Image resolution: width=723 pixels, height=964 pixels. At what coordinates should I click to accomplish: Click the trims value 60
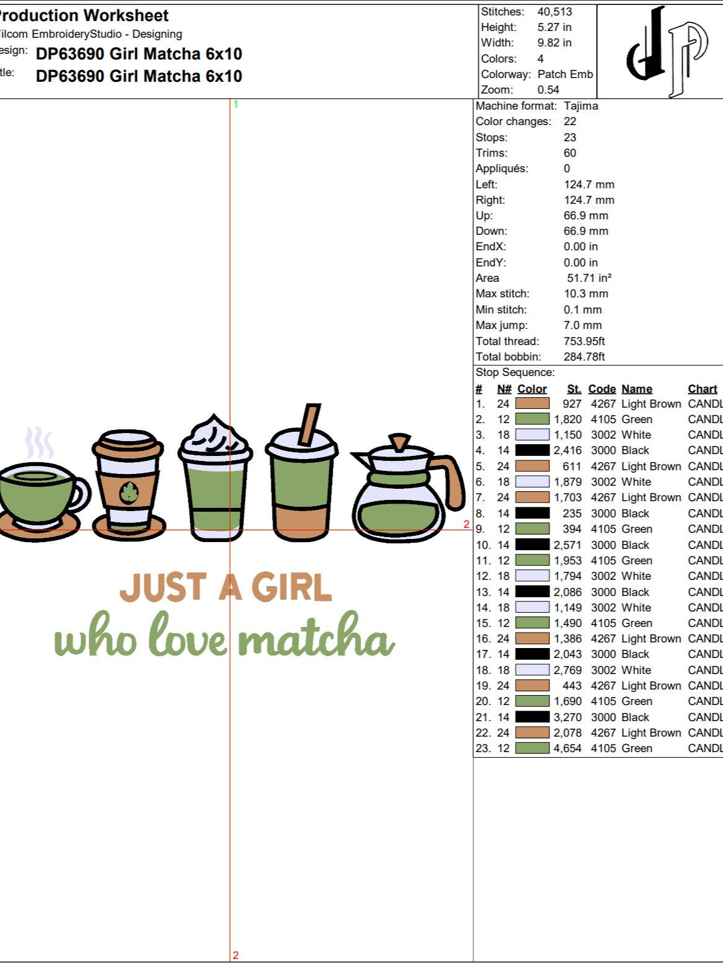(x=570, y=153)
